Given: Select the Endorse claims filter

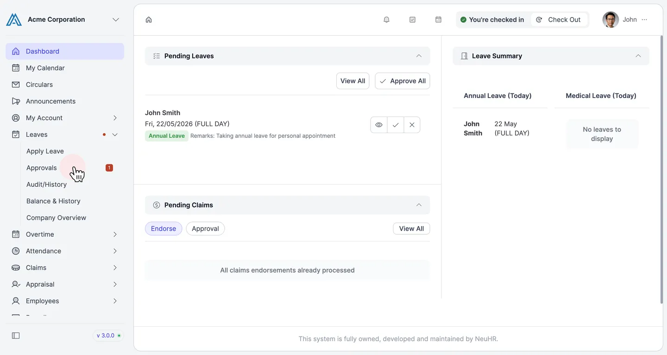Looking at the screenshot, I should pos(164,228).
